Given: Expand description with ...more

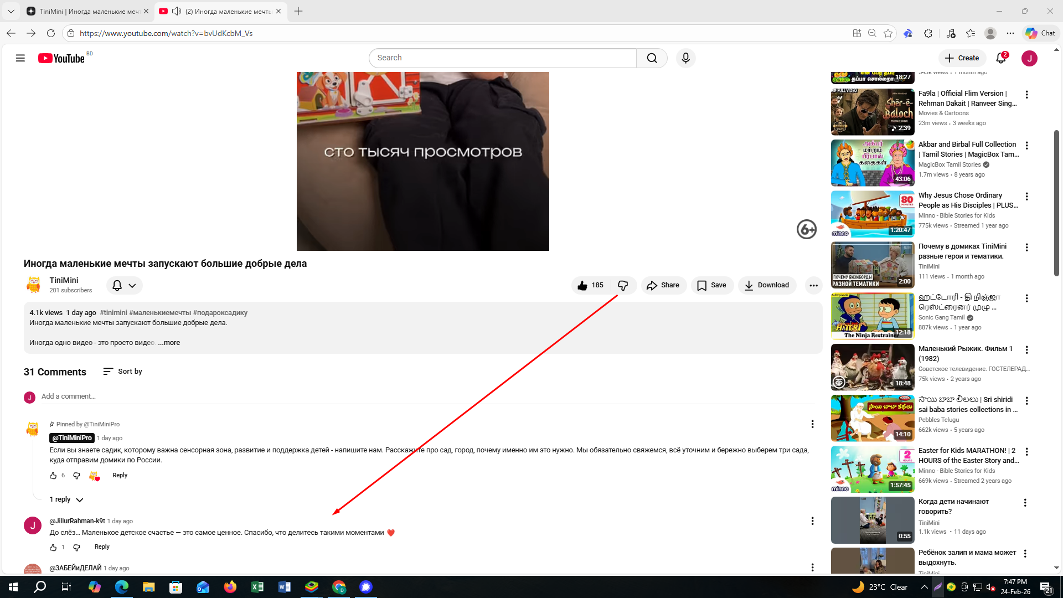Looking at the screenshot, I should 169,343.
